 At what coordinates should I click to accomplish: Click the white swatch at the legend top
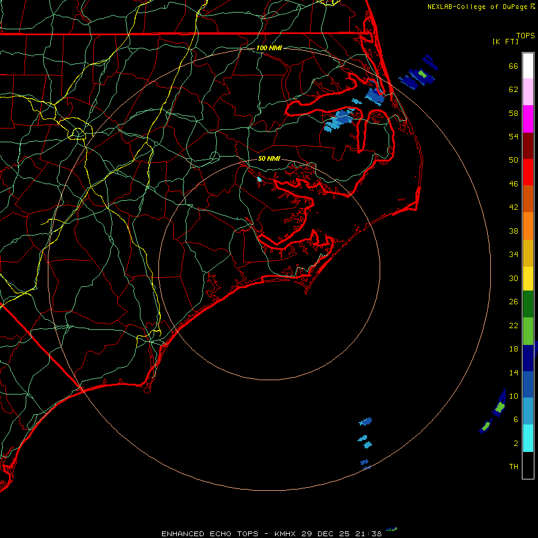click(528, 66)
